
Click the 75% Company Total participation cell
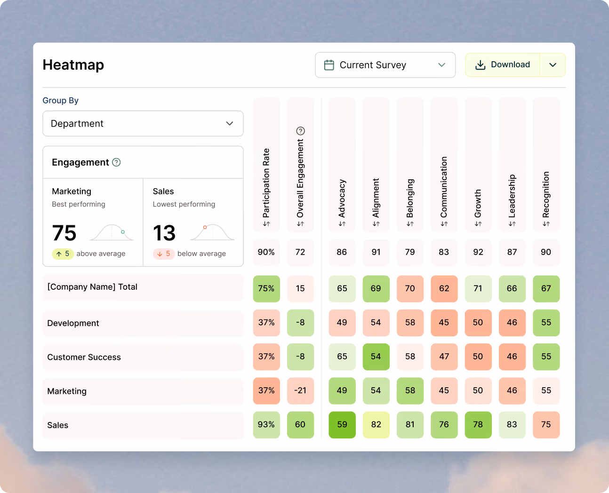pyautogui.click(x=266, y=289)
